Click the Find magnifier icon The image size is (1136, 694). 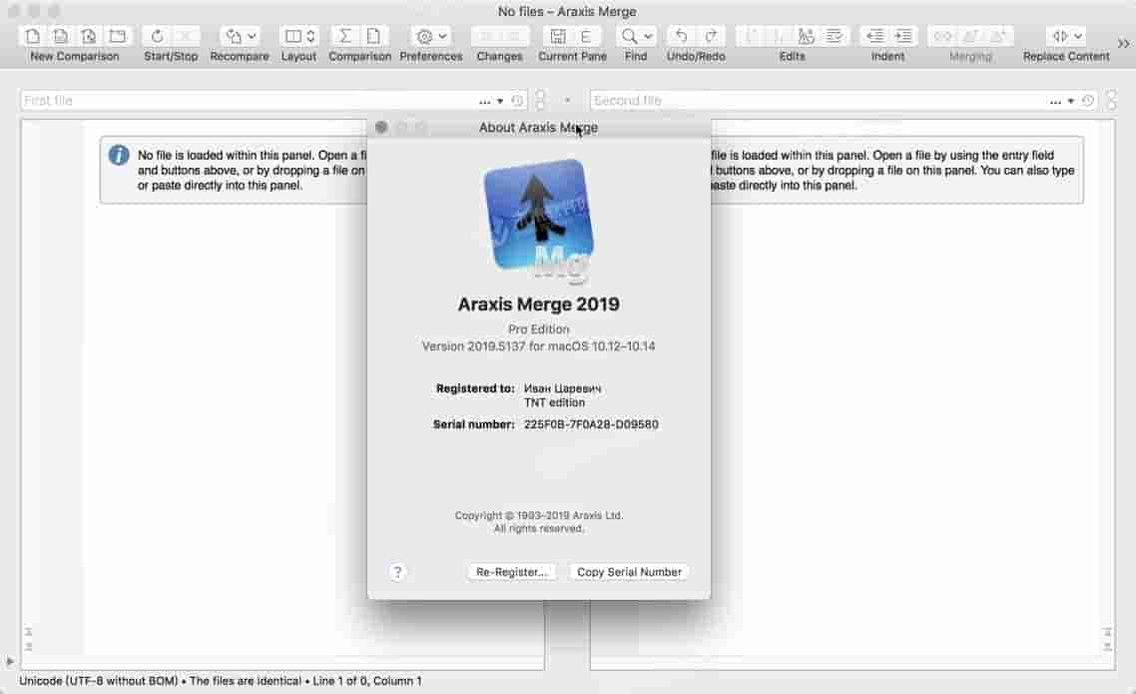pyautogui.click(x=630, y=36)
